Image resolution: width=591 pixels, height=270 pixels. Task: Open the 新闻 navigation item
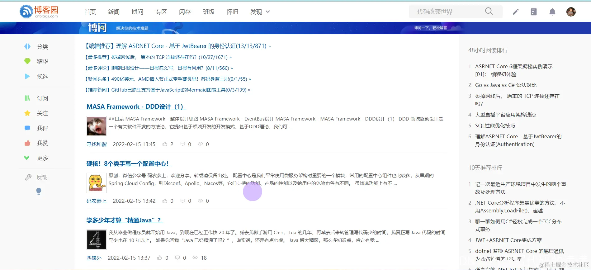[114, 12]
